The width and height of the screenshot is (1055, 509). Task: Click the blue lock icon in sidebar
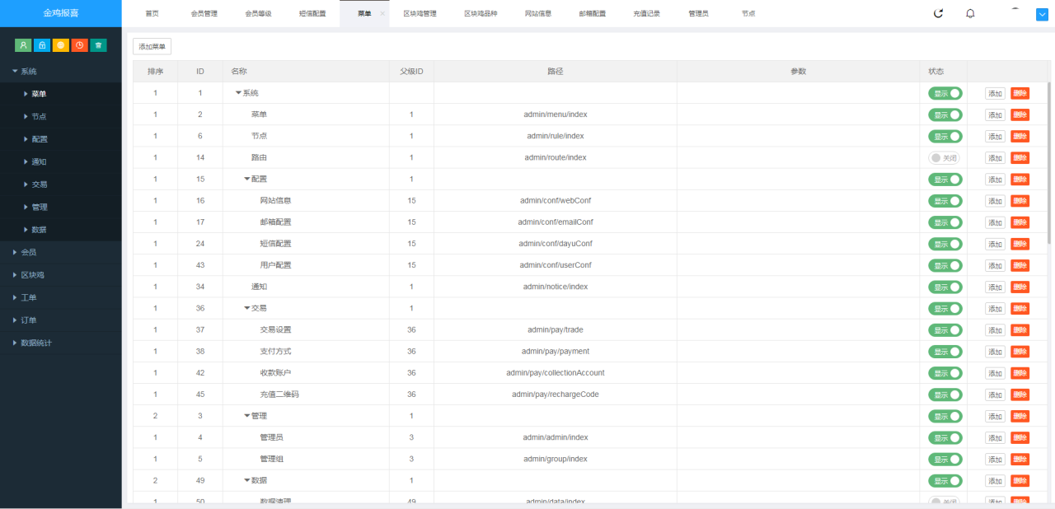[x=42, y=45]
